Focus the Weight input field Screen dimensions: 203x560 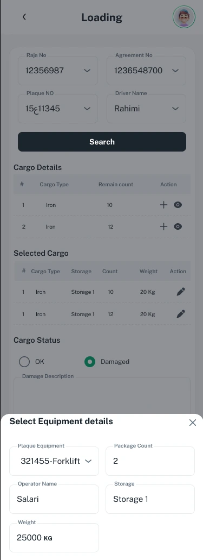coord(54,538)
